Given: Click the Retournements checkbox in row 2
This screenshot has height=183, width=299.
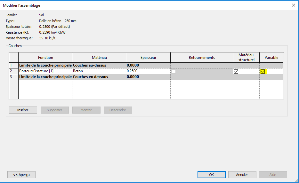Looking at the screenshot, I should (174, 71).
